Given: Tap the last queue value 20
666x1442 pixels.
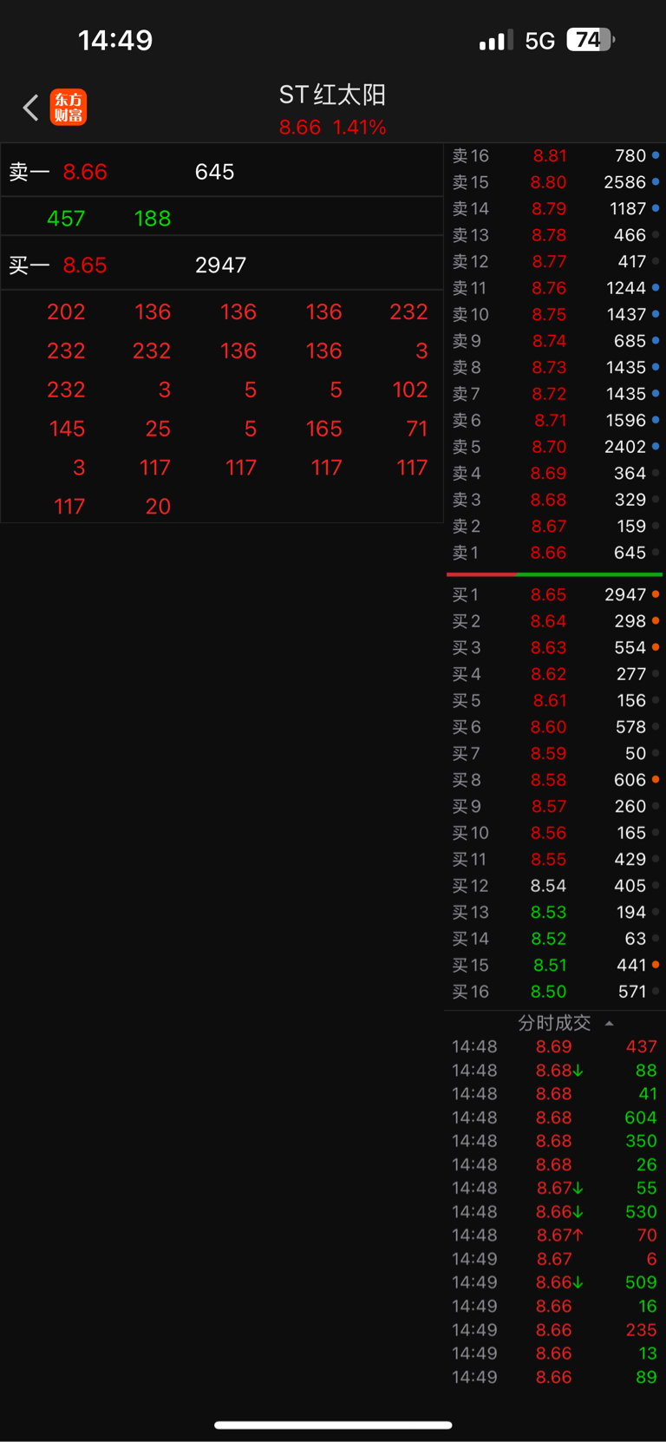Looking at the screenshot, I should click(158, 507).
